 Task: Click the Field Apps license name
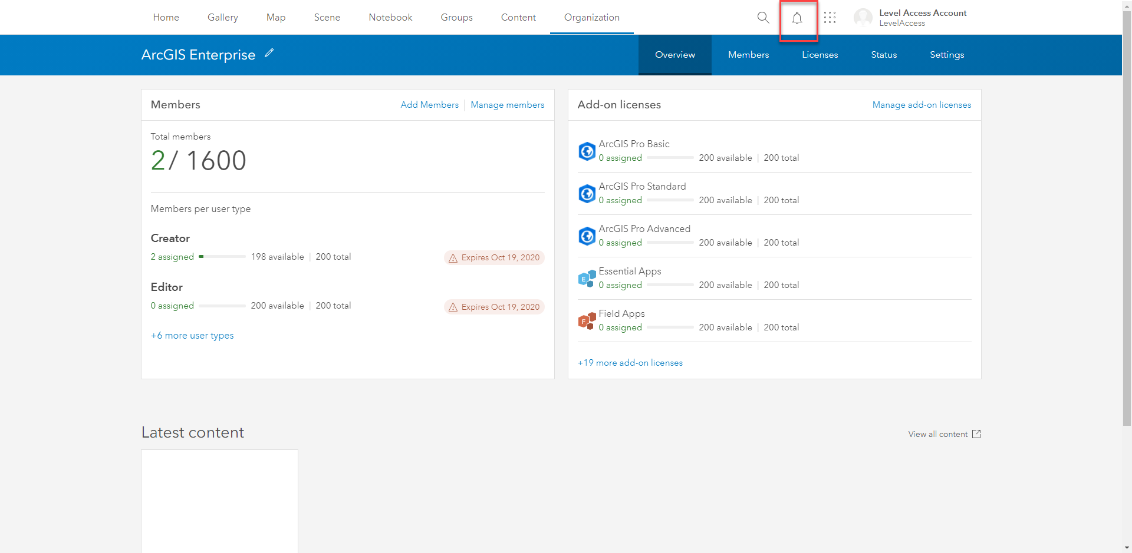click(621, 314)
